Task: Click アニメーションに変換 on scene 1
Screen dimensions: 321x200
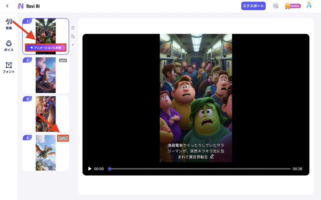Action: pyautogui.click(x=46, y=48)
